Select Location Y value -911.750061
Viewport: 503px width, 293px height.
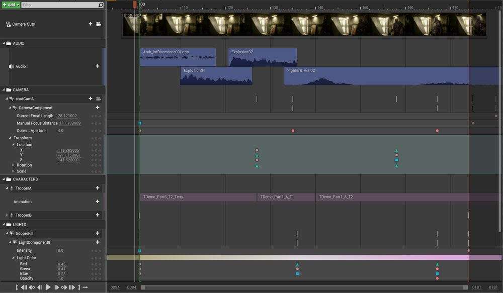(x=69, y=155)
